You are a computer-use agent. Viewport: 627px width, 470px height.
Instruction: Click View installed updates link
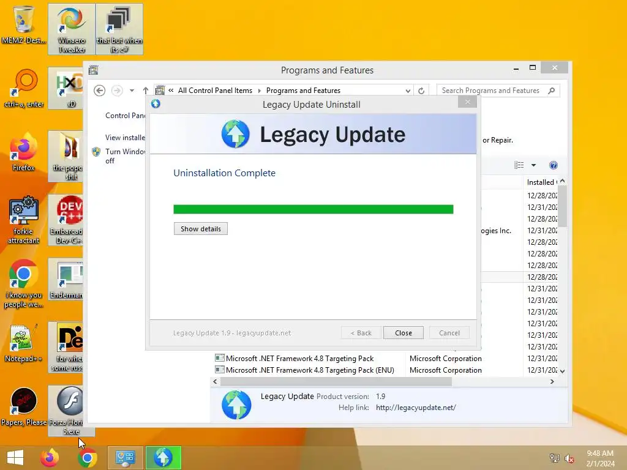tap(125, 138)
